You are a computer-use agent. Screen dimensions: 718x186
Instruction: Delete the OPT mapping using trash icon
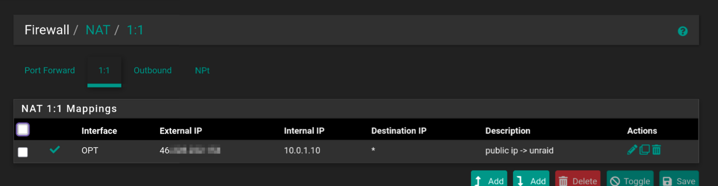[x=656, y=150]
